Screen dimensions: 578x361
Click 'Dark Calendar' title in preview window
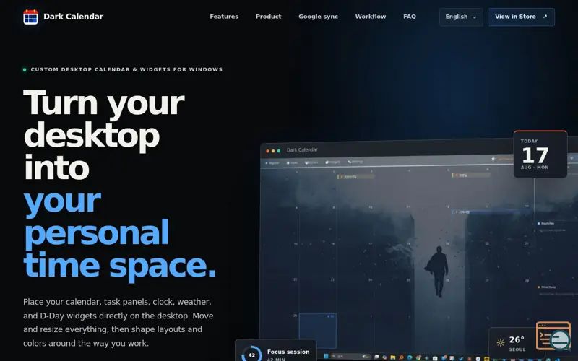tap(302, 150)
